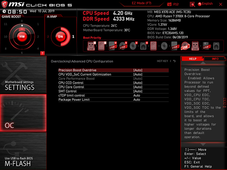Go back using the Hot Key return arrow
The height and width of the screenshot is (170, 227).
coord(174,61)
